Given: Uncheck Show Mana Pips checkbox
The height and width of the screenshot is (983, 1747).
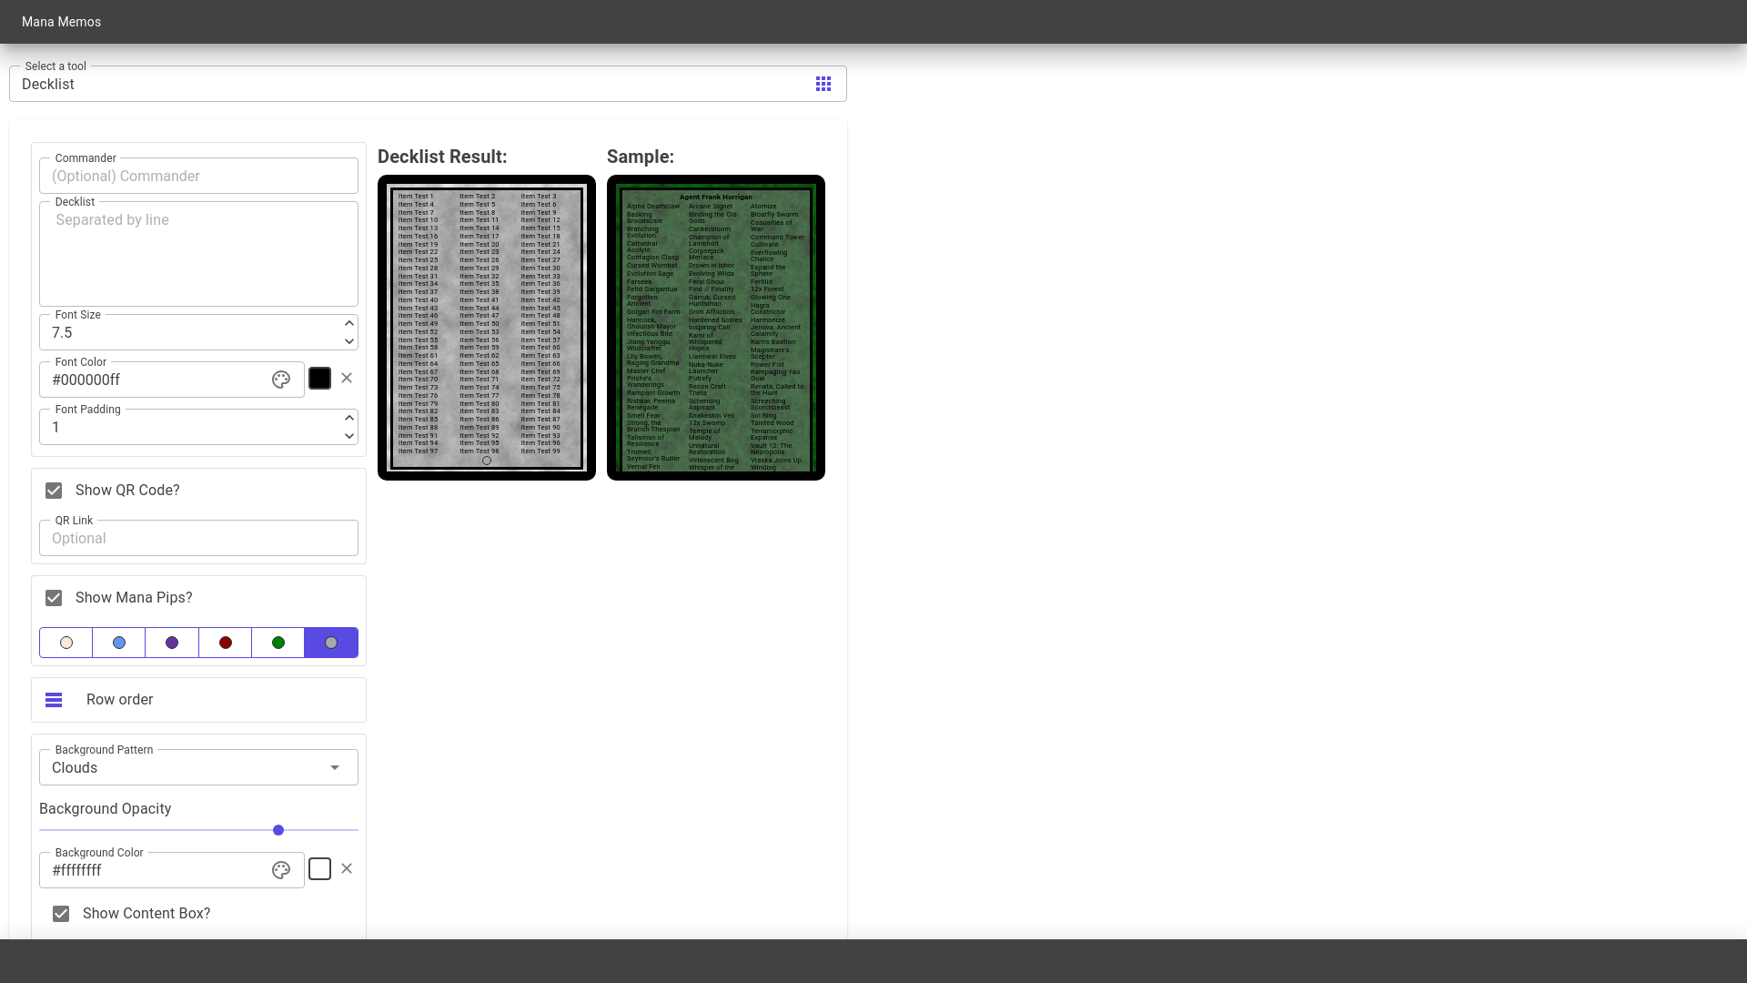Looking at the screenshot, I should pos(54,598).
